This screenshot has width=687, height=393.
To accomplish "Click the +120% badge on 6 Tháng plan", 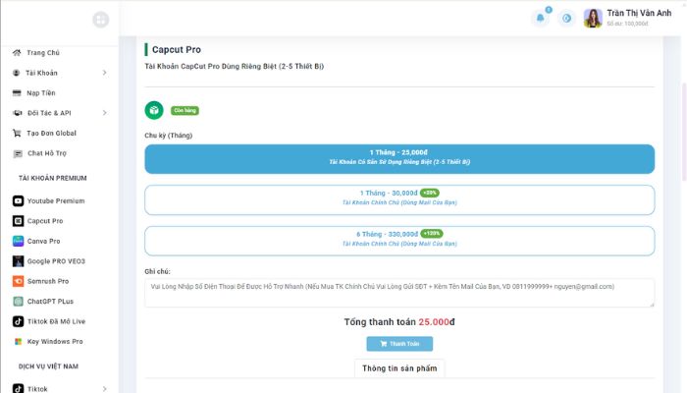I will tap(432, 234).
